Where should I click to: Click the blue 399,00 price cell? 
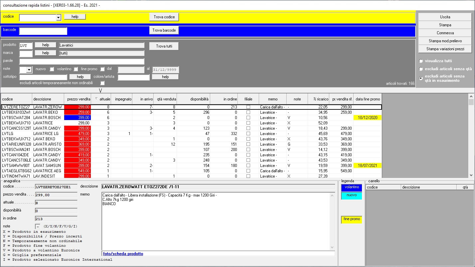click(x=78, y=118)
